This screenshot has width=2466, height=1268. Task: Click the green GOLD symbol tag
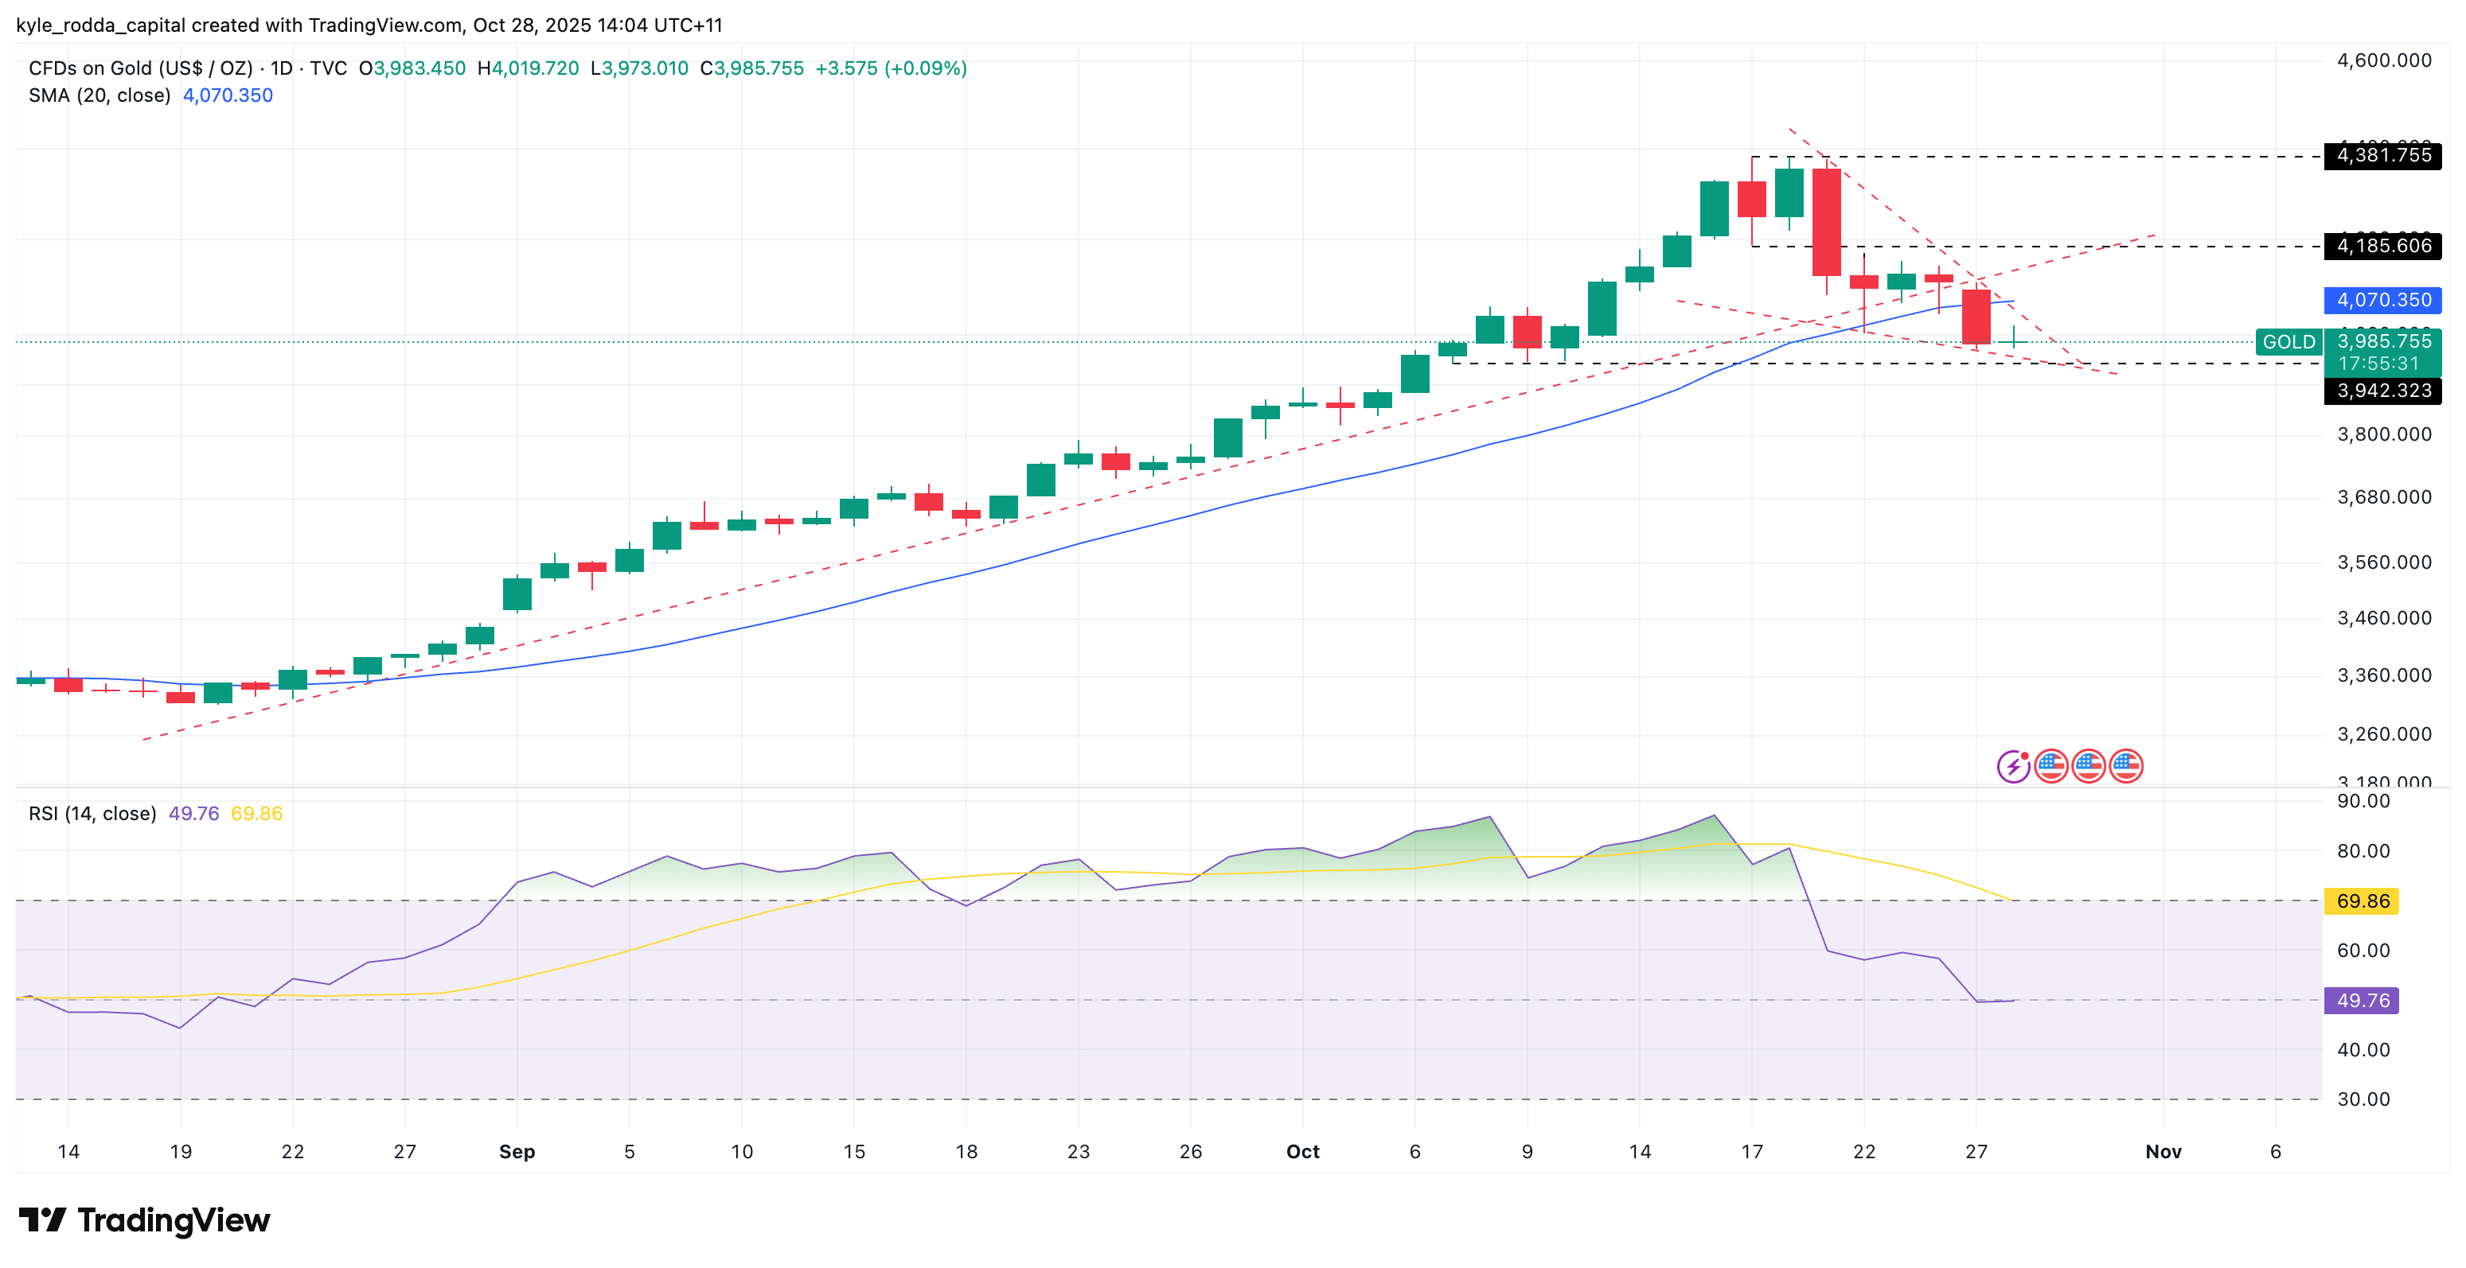point(2288,341)
